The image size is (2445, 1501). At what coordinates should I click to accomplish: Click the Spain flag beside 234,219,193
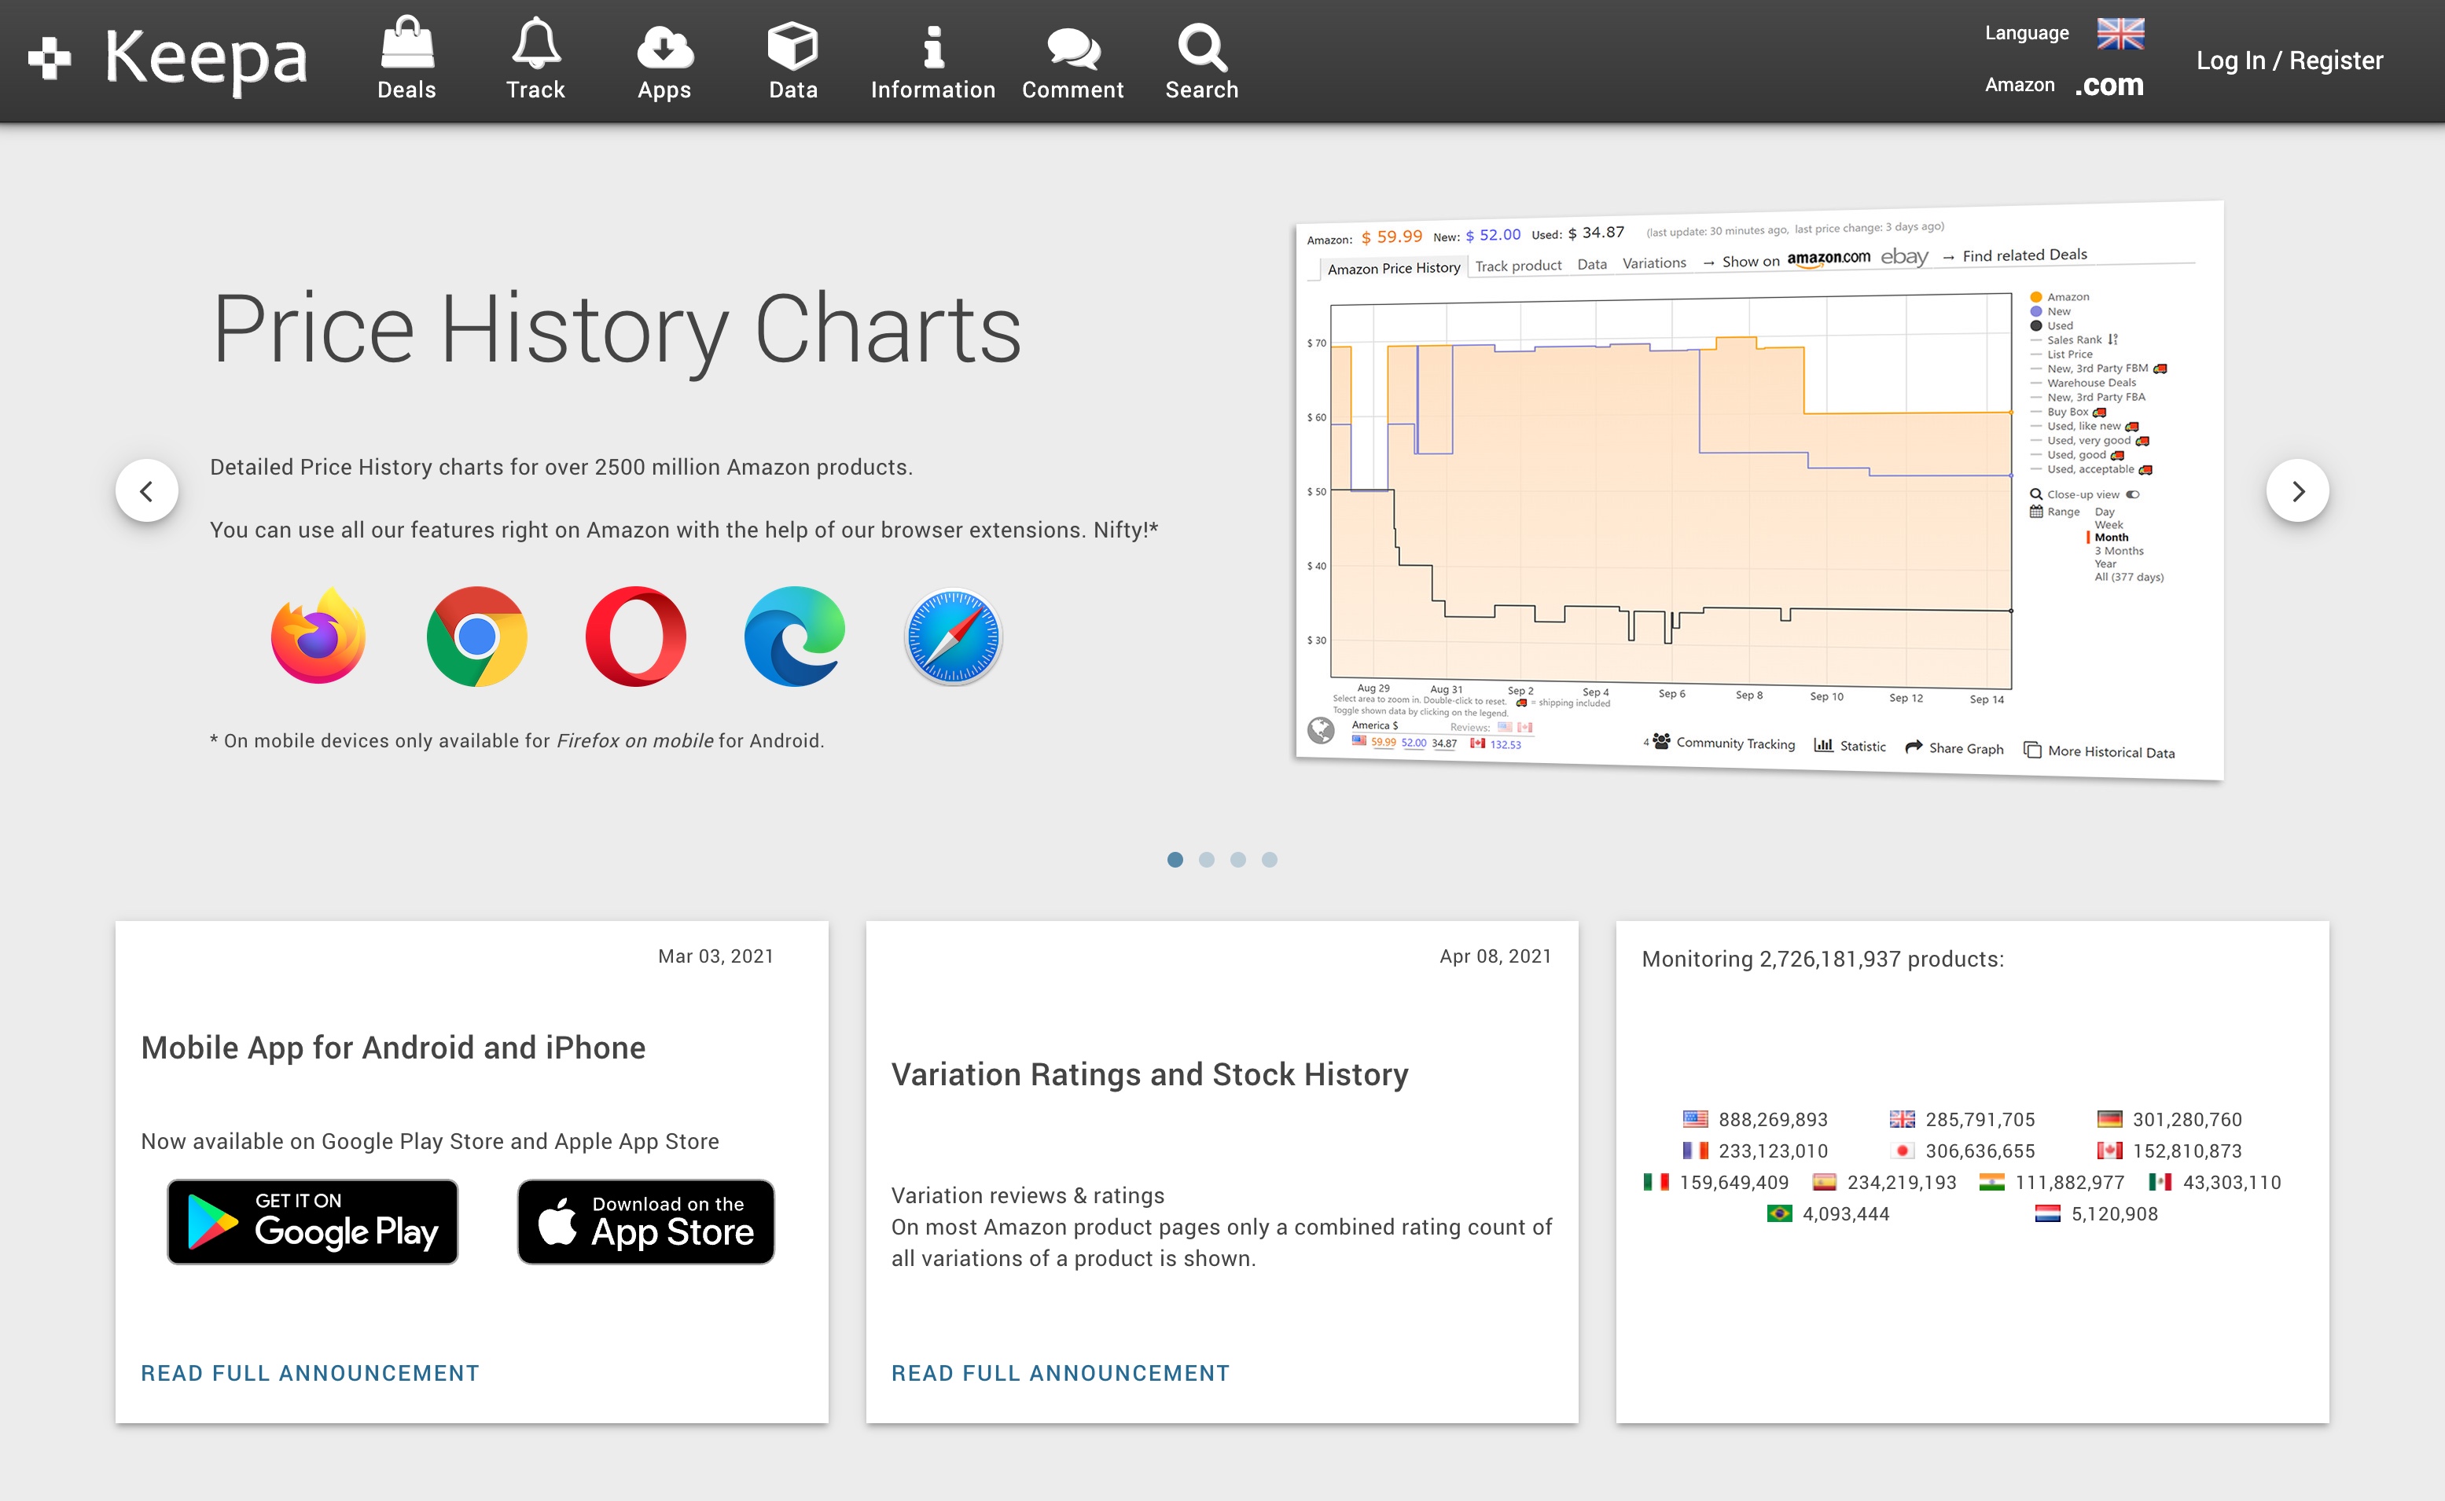point(1823,1183)
